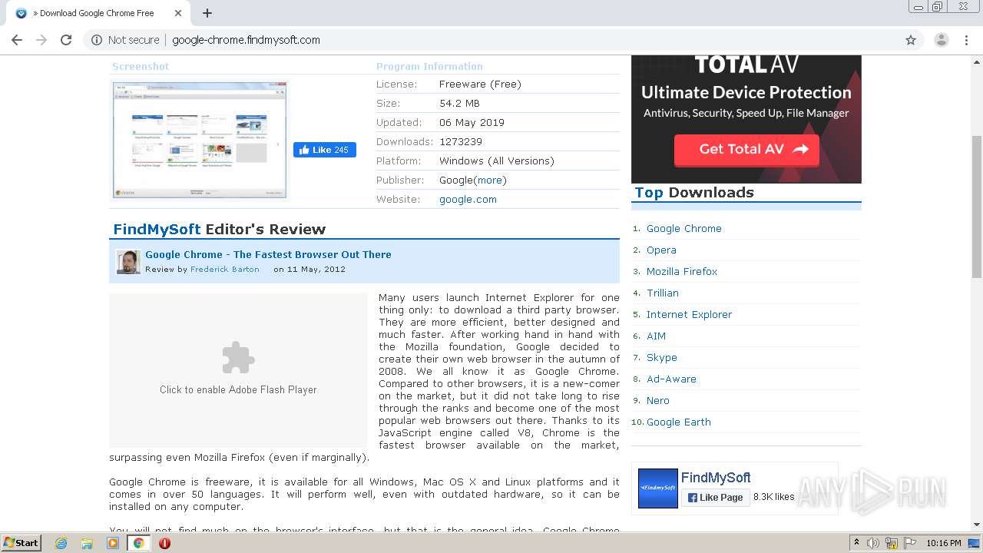Image resolution: width=983 pixels, height=553 pixels.
Task: Click the browser back arrow
Action: pos(17,40)
